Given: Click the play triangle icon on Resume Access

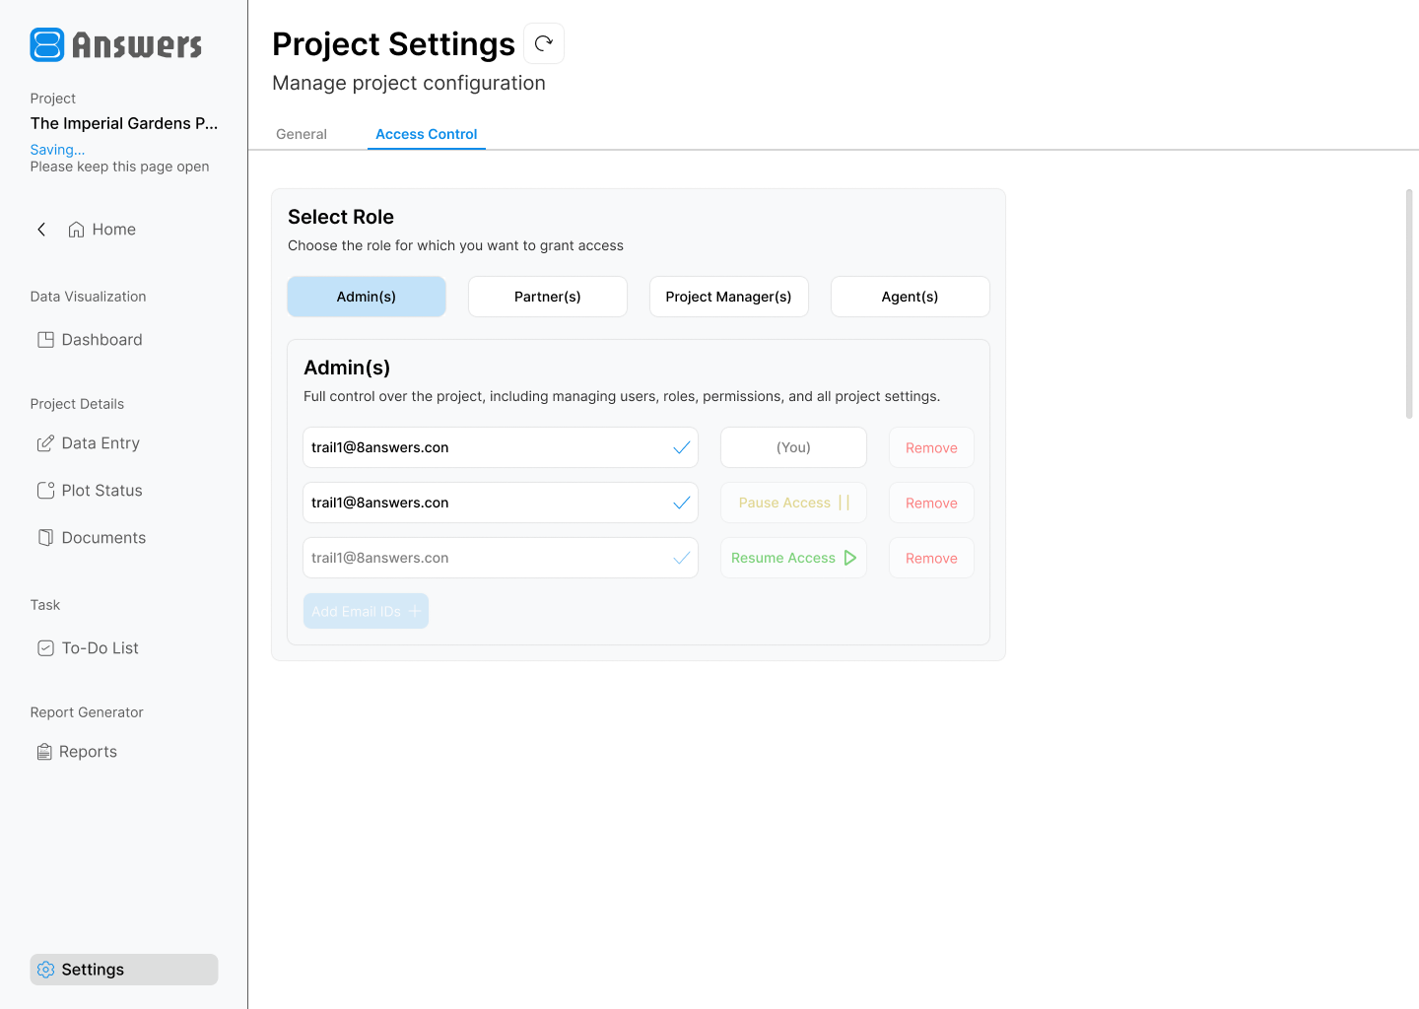Looking at the screenshot, I should click(850, 558).
